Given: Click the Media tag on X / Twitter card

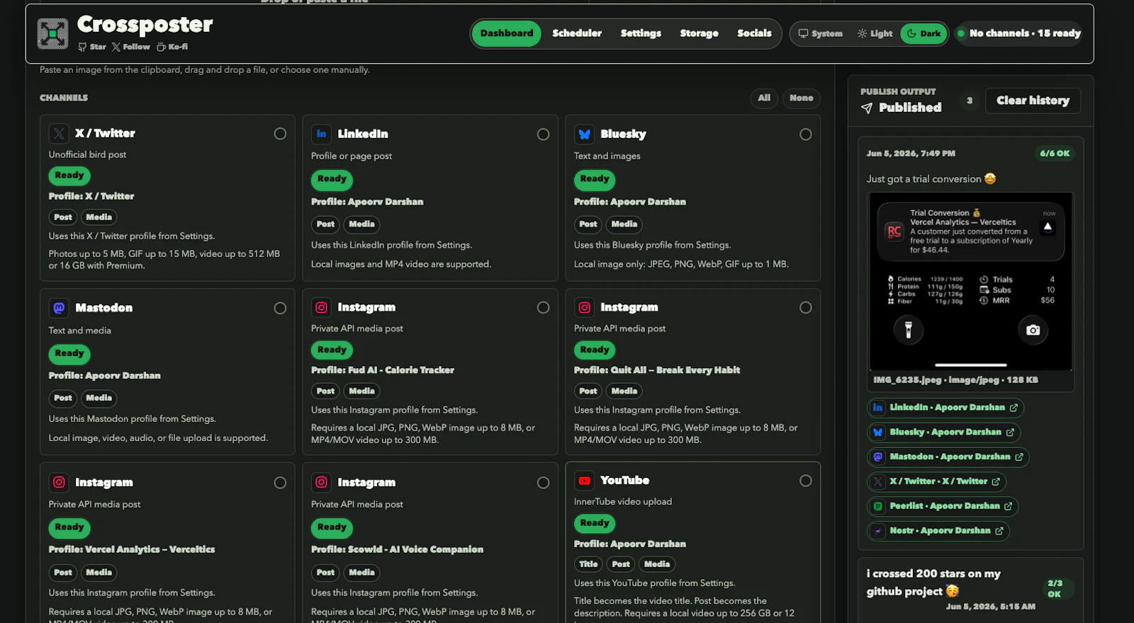Looking at the screenshot, I should [x=99, y=217].
